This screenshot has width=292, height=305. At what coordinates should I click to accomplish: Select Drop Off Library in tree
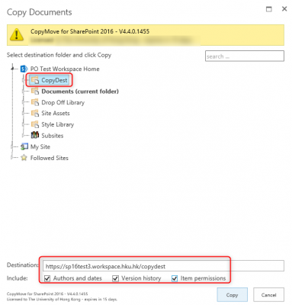63,102
